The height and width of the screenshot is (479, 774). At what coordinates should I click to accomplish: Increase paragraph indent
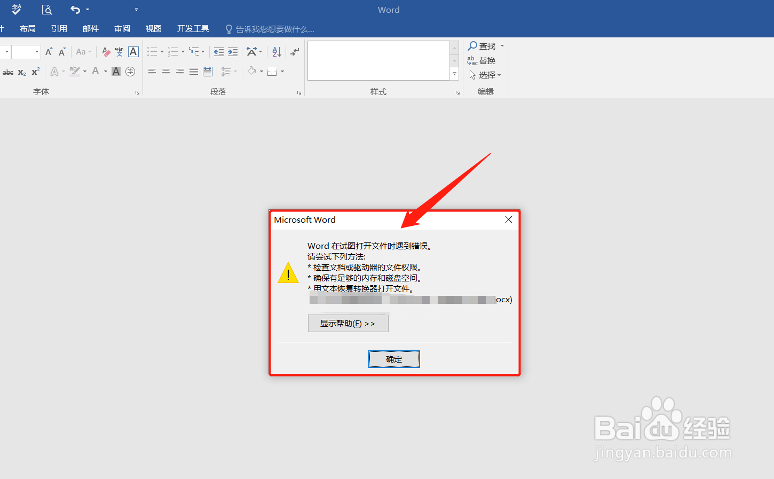pyautogui.click(x=233, y=52)
